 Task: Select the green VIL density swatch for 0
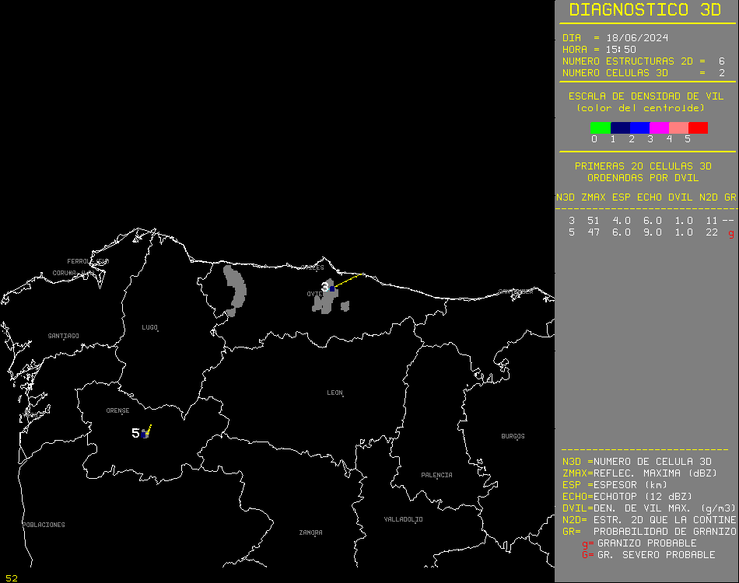click(600, 128)
